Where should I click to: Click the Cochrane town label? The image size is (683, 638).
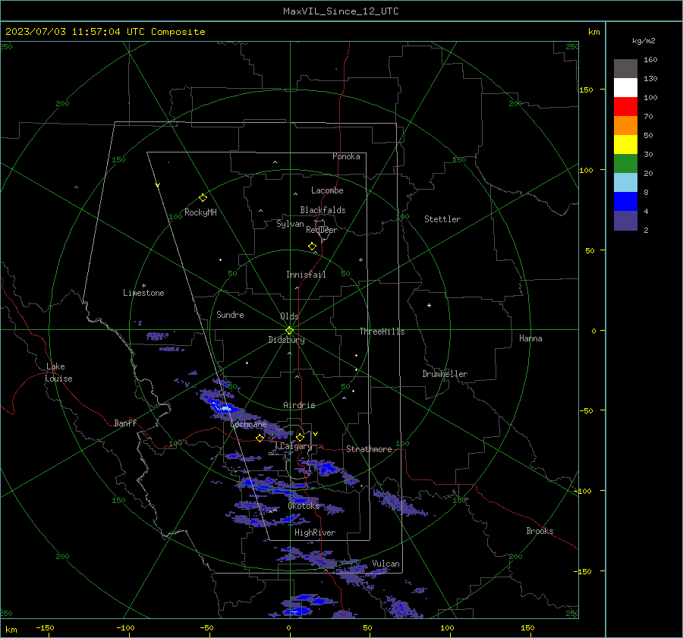click(x=248, y=424)
